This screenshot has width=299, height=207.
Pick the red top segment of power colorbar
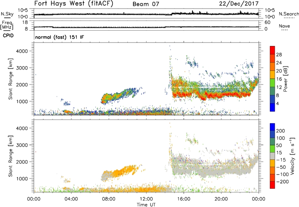[272, 50]
